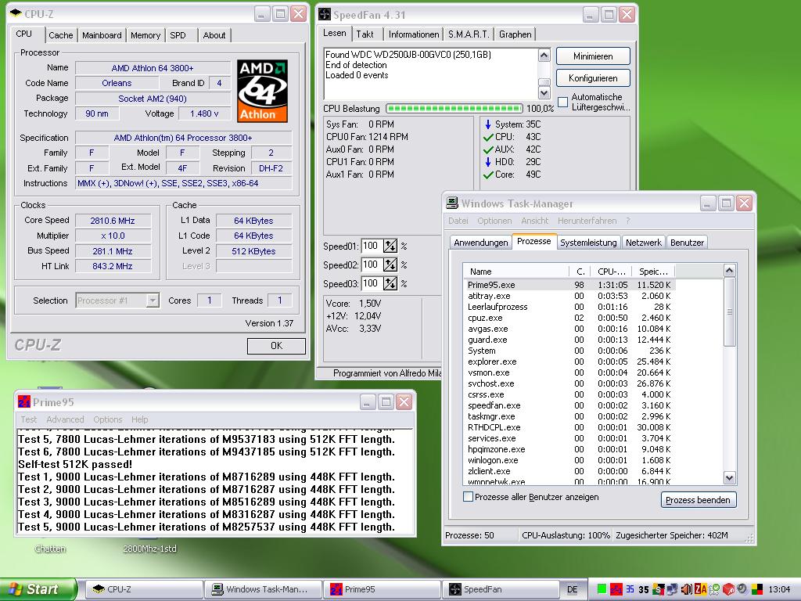The width and height of the screenshot is (801, 601).
Task: Click SpeedFan log scroll-up arrow
Action: pyautogui.click(x=544, y=55)
